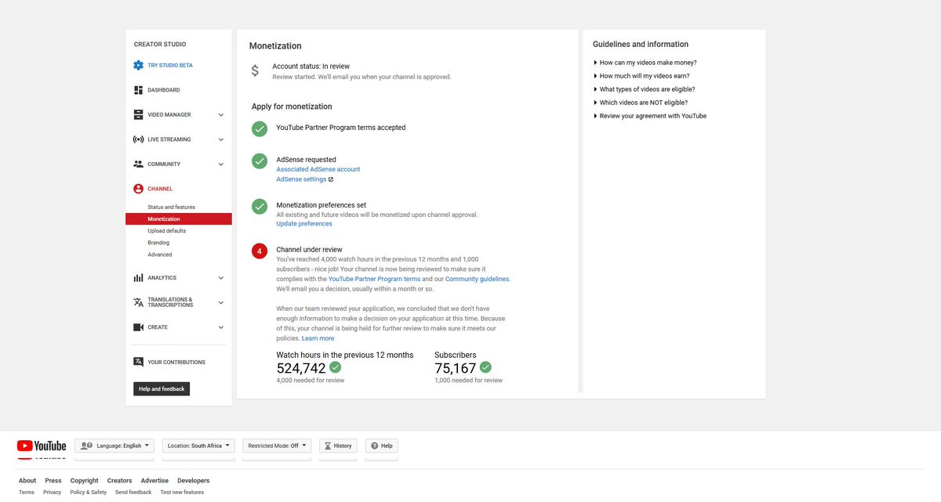Click the green check next to 75,167 subscribers
Screen dimensions: 941x502
[x=485, y=367]
